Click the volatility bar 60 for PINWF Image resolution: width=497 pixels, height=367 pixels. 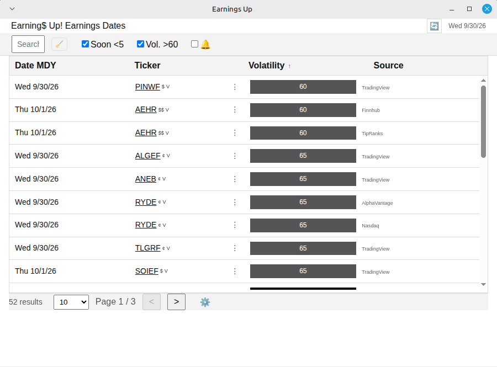tap(303, 87)
